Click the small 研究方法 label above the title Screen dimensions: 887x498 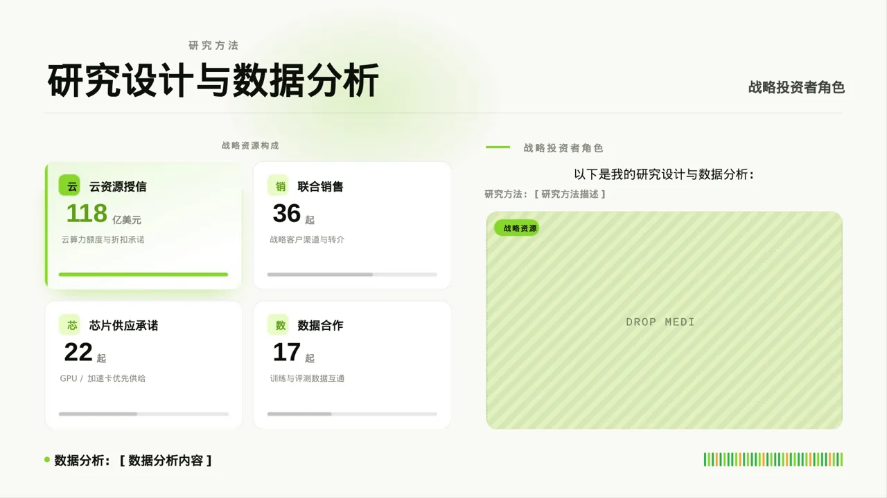213,45
